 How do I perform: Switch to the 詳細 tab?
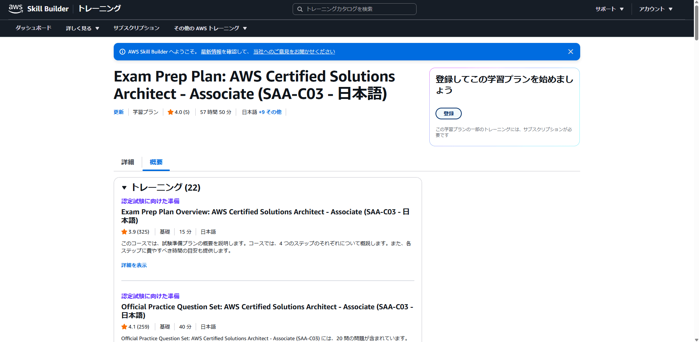(x=128, y=162)
